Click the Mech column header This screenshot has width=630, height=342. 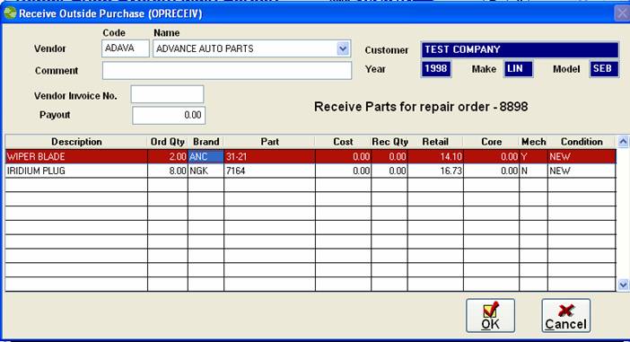tap(533, 142)
